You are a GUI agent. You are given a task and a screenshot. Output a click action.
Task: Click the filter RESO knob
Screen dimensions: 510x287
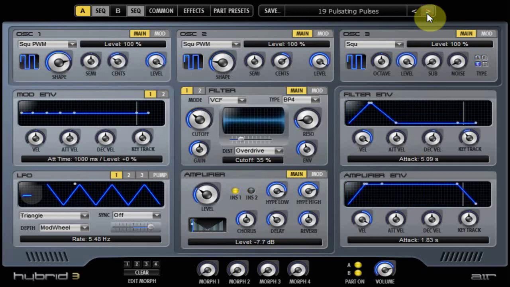tap(308, 119)
